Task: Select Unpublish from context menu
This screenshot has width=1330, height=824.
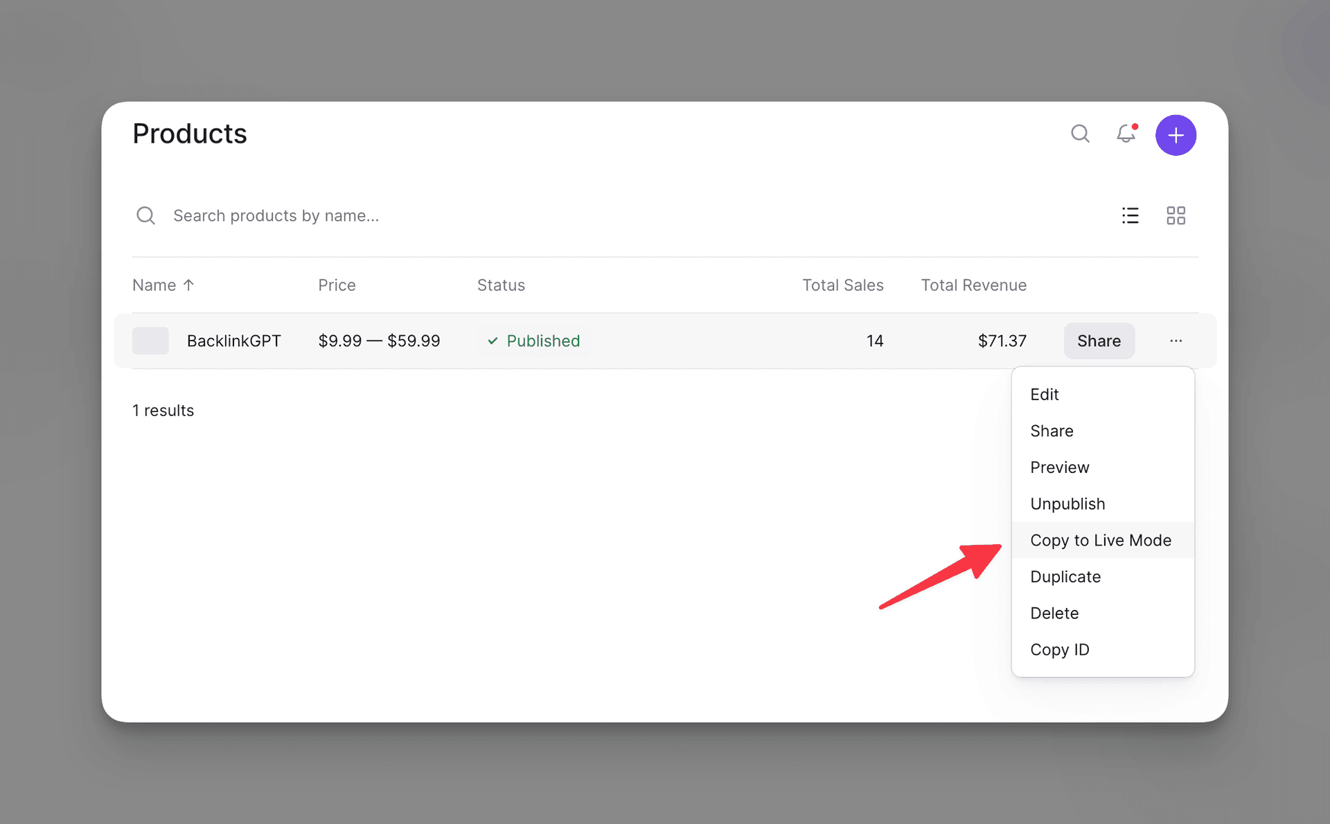Action: (x=1067, y=503)
